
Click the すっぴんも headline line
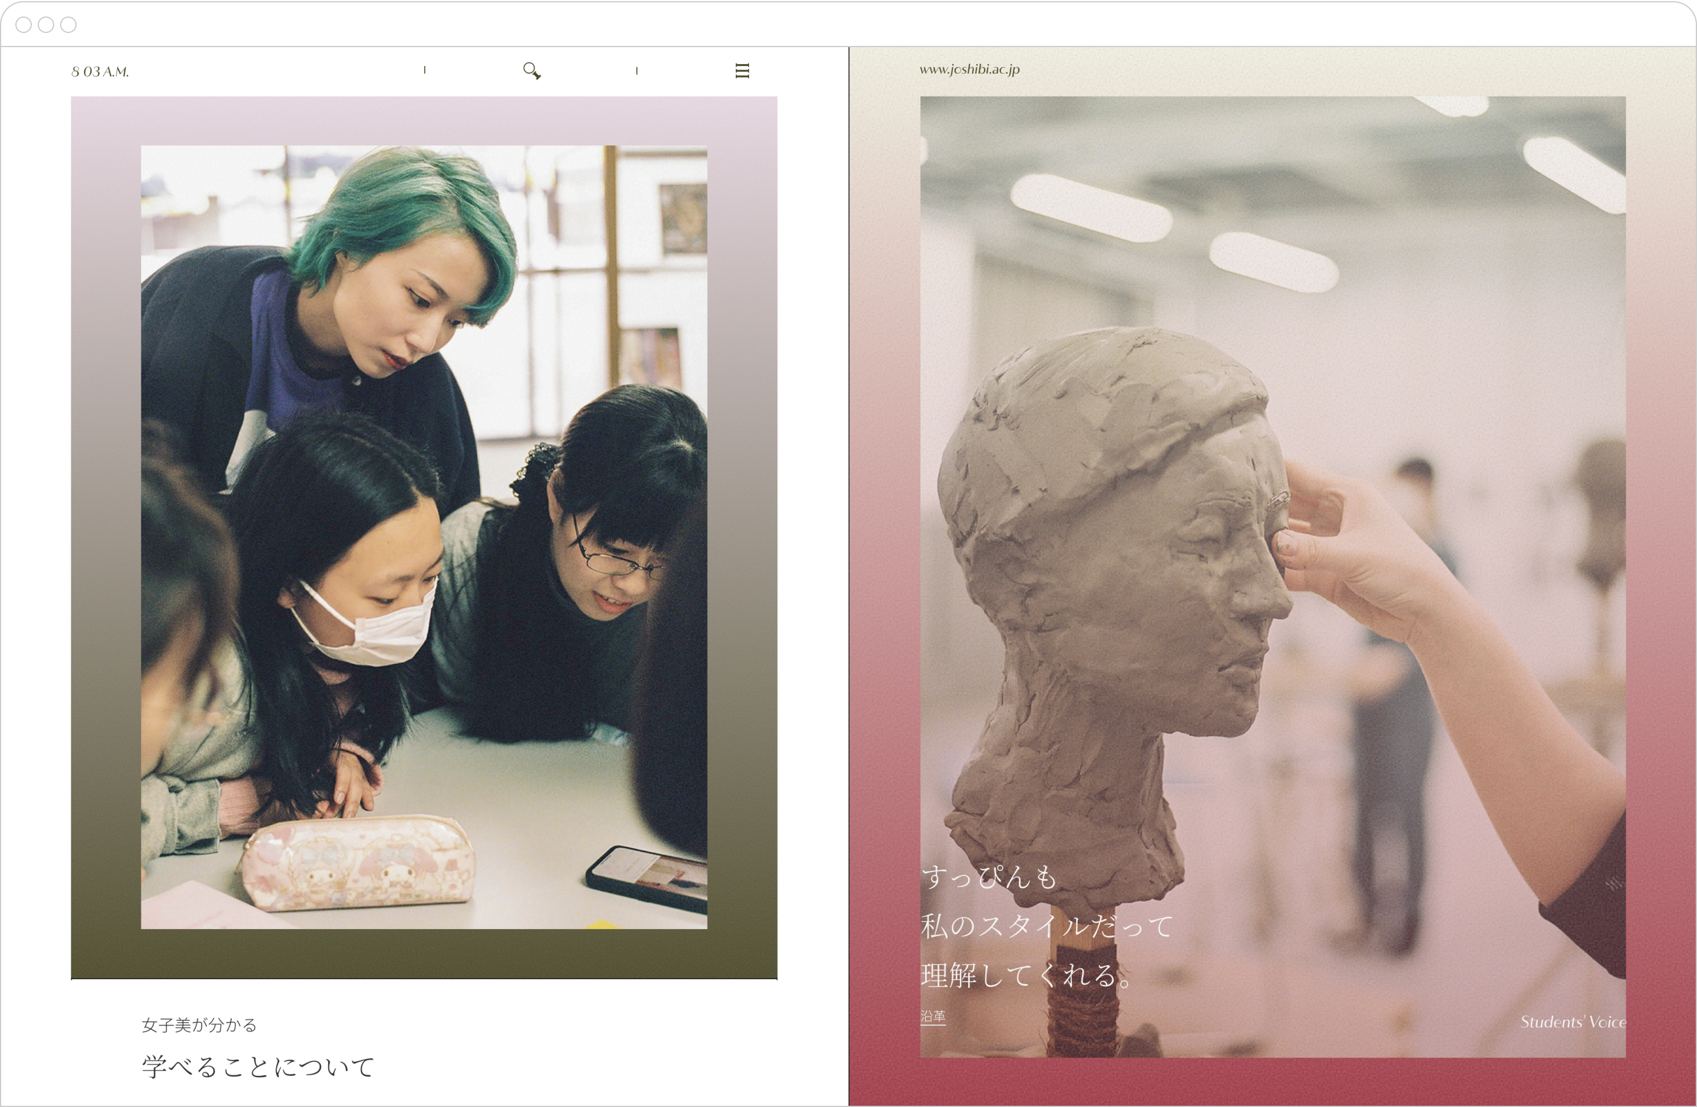click(989, 877)
